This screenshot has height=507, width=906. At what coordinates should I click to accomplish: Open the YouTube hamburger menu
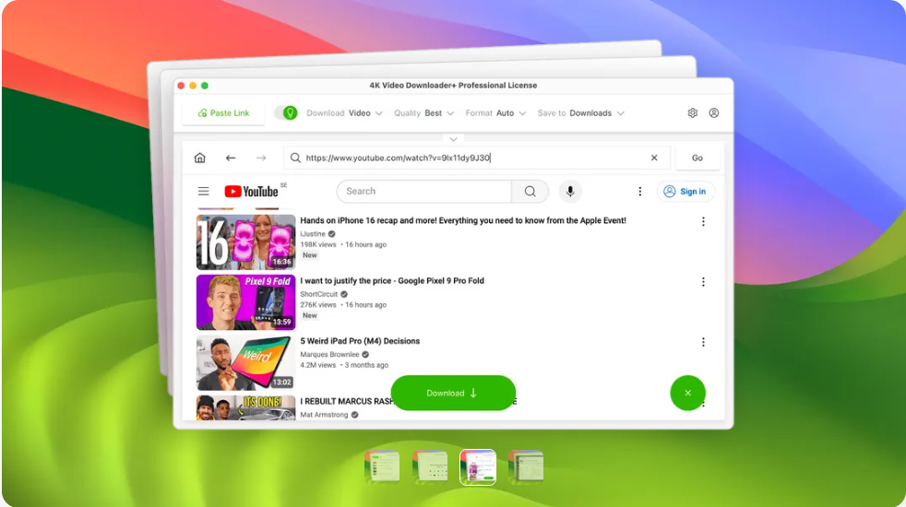coord(203,191)
